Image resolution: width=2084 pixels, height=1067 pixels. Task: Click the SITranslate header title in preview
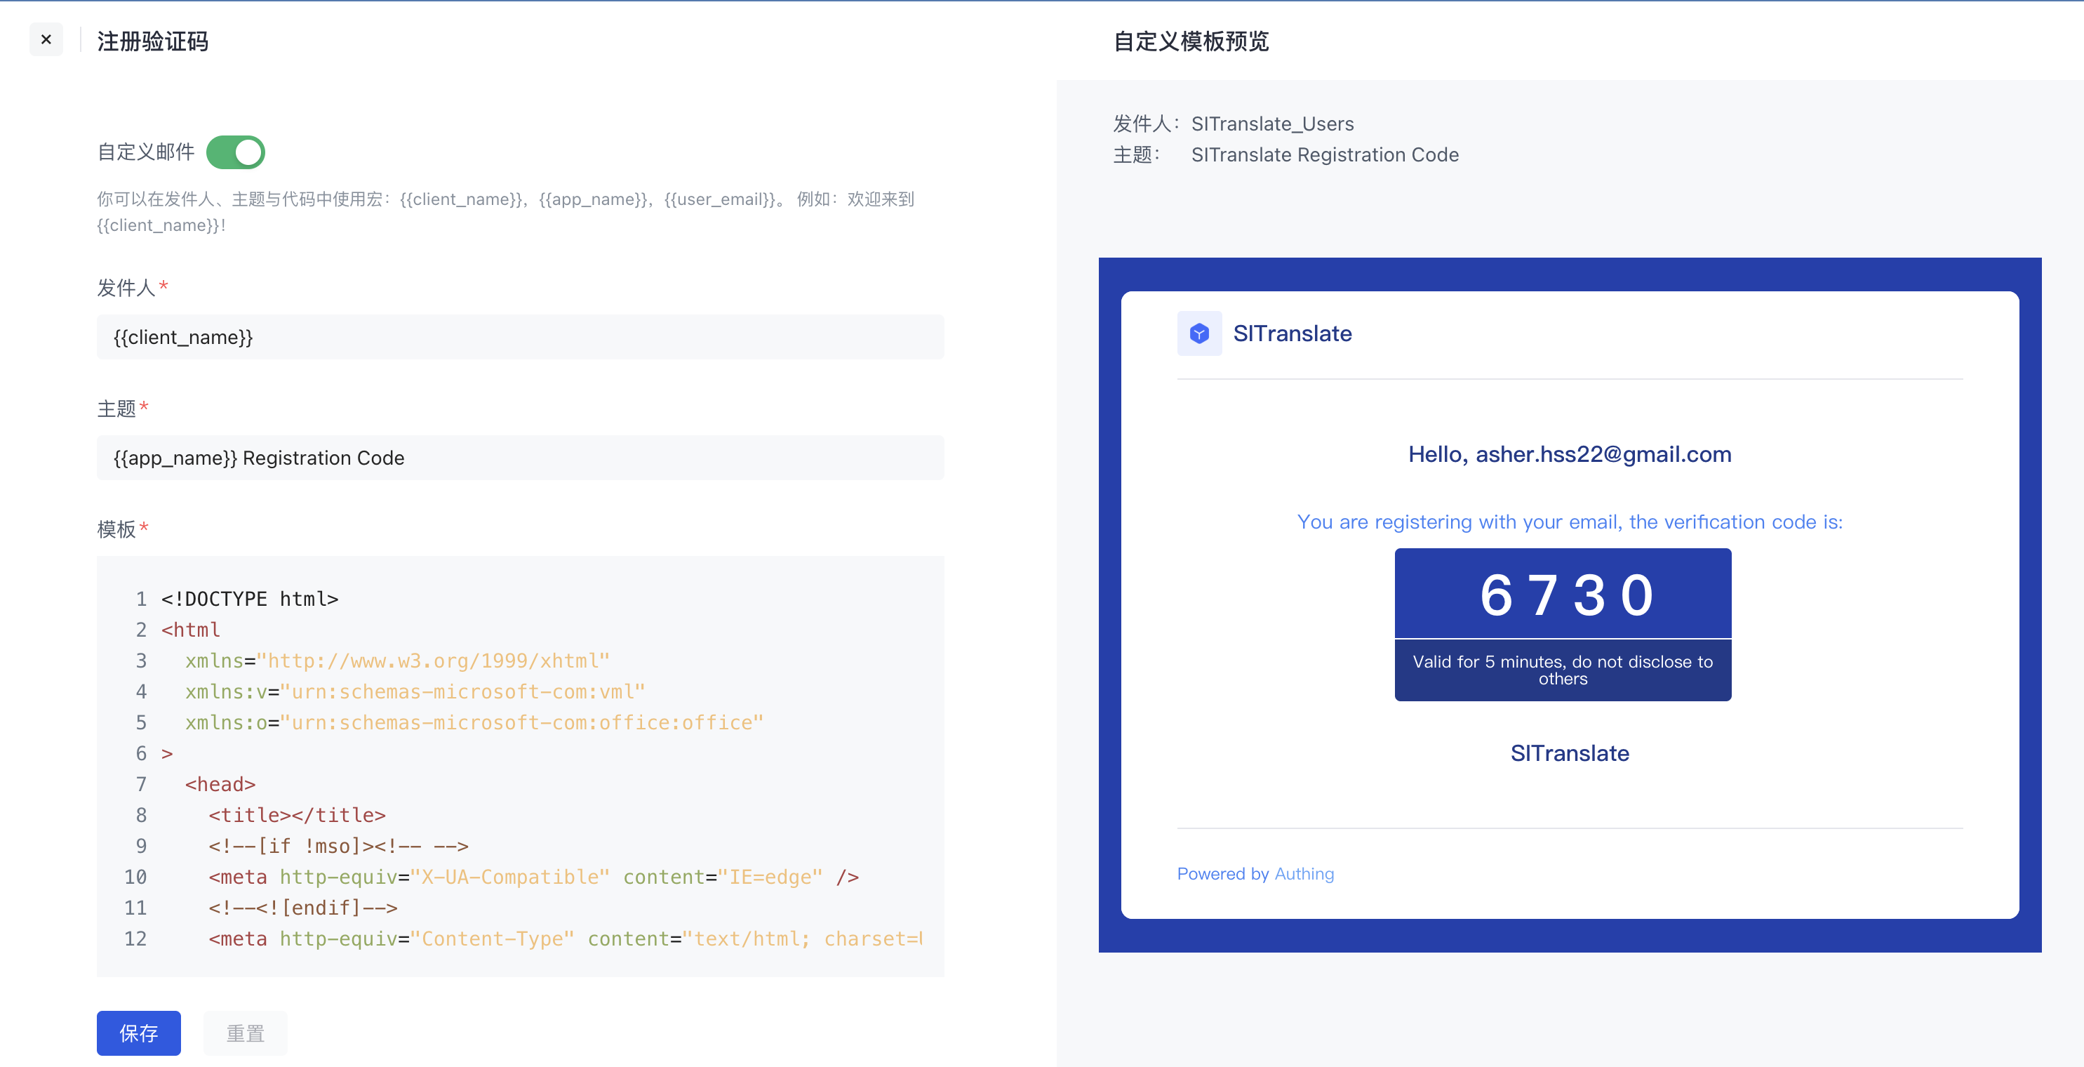1292,333
